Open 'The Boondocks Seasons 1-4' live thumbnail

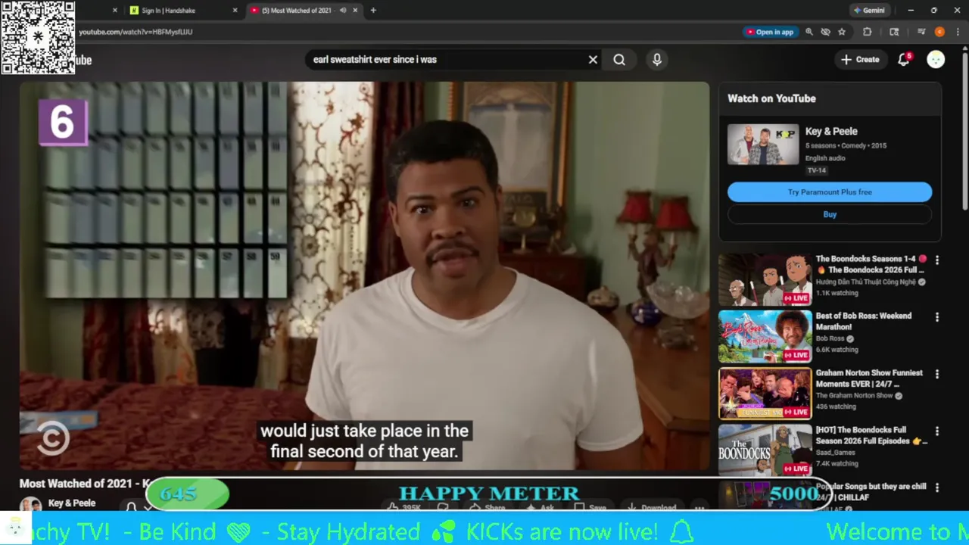(x=765, y=280)
